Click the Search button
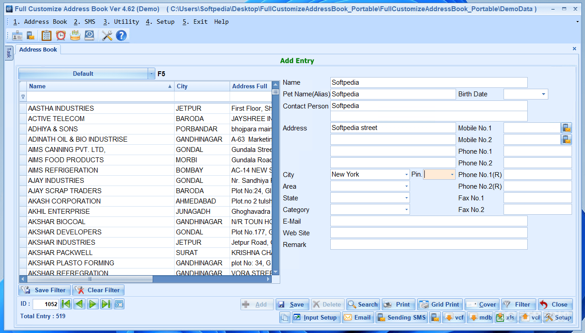The height and width of the screenshot is (333, 585). [363, 304]
